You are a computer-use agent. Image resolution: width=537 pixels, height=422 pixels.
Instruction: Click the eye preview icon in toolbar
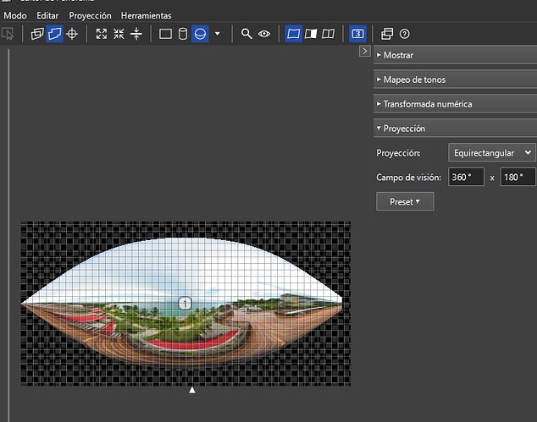click(264, 34)
